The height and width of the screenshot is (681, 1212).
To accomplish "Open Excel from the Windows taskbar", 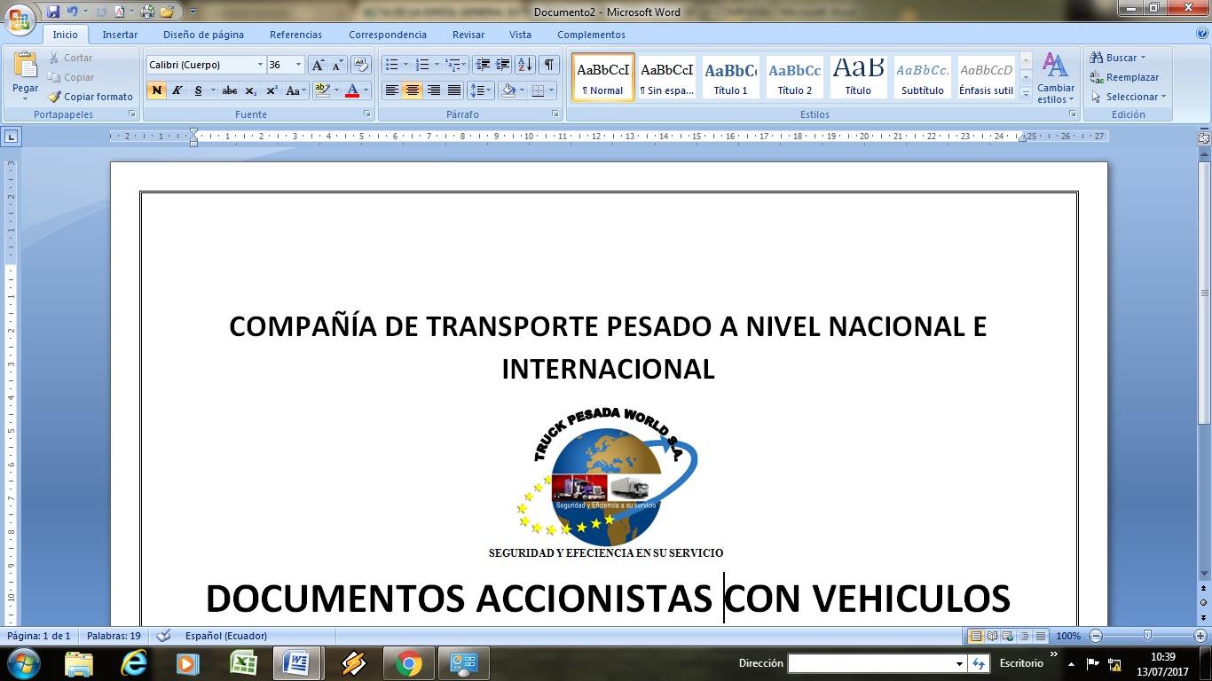I will pyautogui.click(x=243, y=663).
